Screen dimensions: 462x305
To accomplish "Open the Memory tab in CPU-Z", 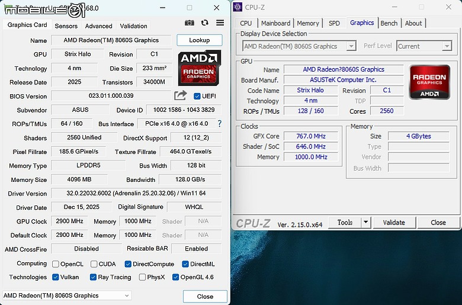I will coord(308,23).
